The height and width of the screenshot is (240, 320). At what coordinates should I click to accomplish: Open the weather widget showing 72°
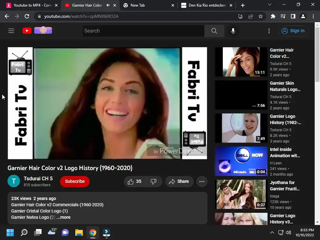tap(52, 232)
